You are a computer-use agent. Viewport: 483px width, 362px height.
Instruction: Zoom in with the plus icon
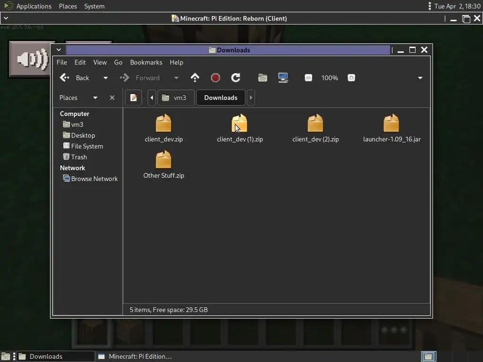click(351, 78)
